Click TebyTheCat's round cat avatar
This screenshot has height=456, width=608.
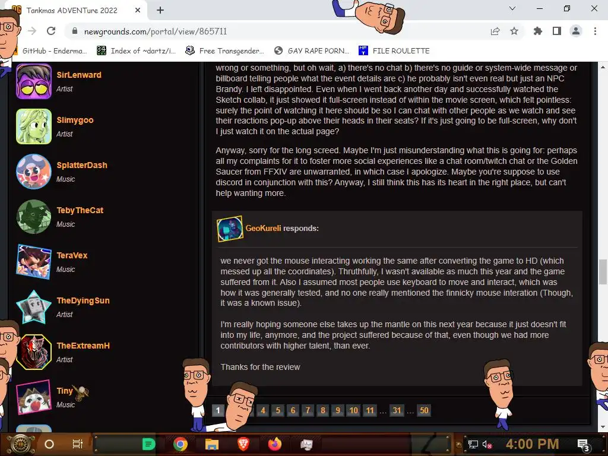point(34,217)
